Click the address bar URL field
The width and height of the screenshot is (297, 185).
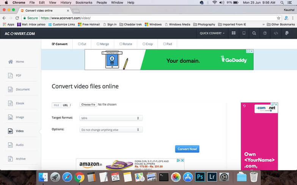151,18
